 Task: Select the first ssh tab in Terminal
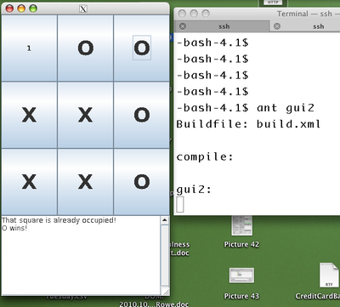pyautogui.click(x=222, y=26)
